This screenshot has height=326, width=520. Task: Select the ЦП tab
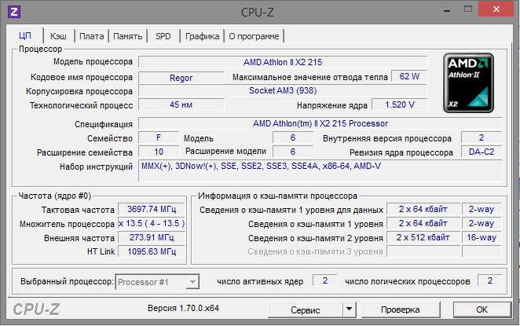(x=25, y=35)
